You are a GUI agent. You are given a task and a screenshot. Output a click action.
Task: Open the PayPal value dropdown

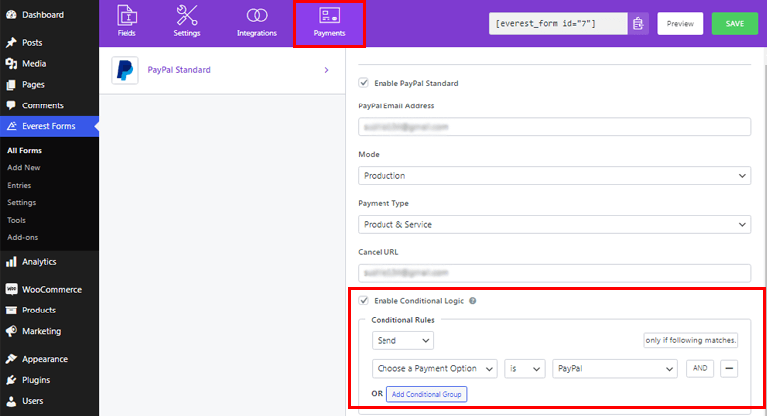tap(615, 368)
